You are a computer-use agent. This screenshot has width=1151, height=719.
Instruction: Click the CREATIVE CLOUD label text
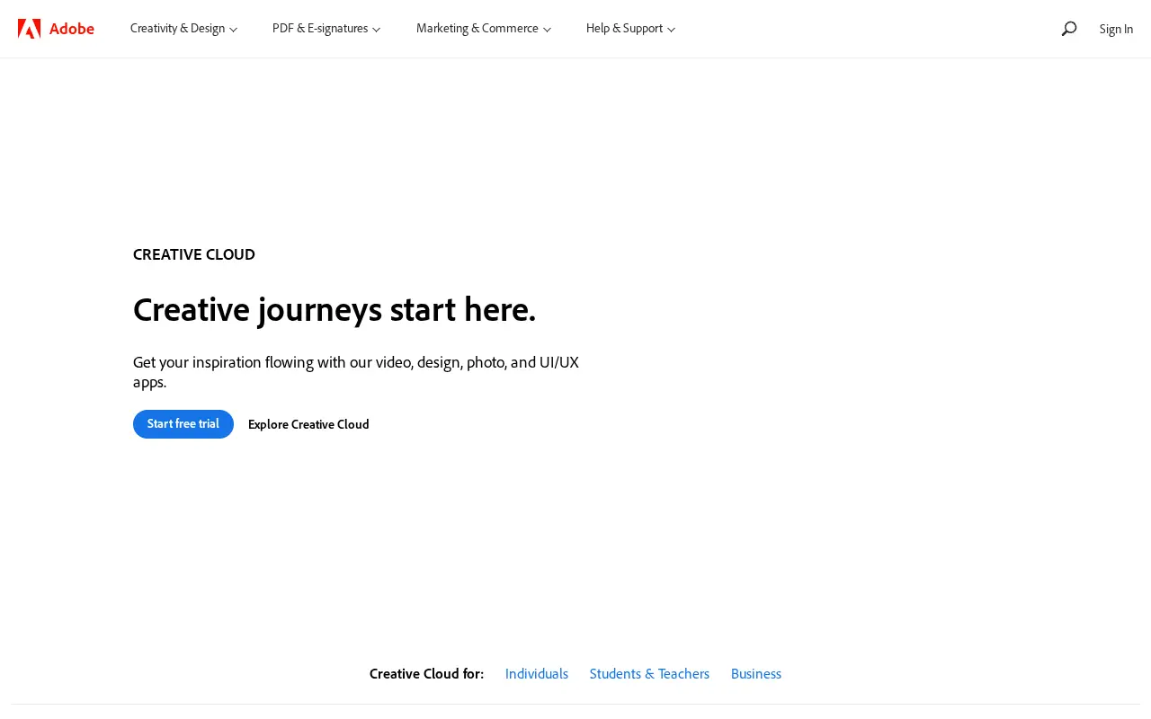[x=194, y=254]
